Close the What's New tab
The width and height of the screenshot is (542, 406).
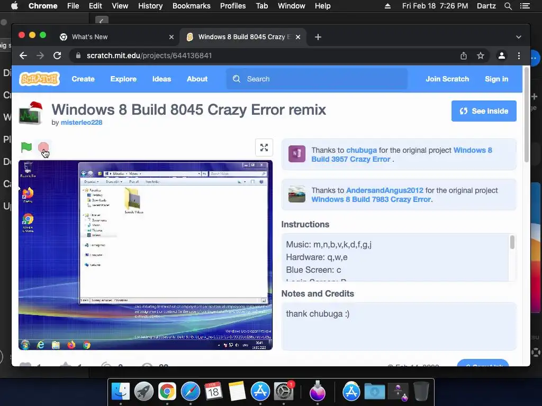[x=171, y=37]
